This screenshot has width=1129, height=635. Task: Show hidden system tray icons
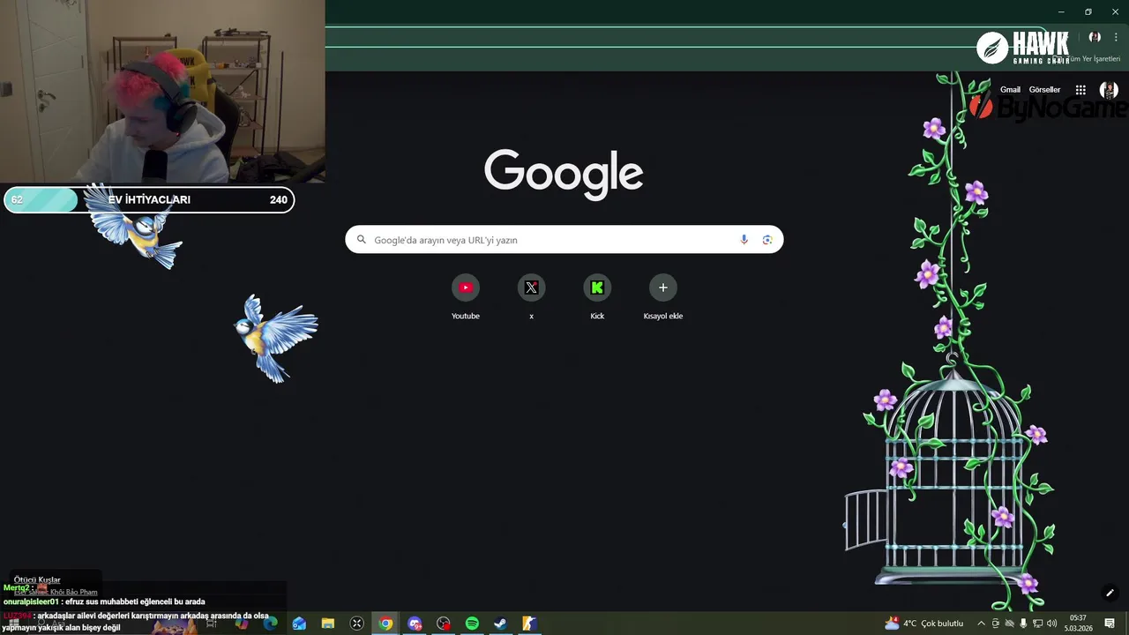(981, 624)
